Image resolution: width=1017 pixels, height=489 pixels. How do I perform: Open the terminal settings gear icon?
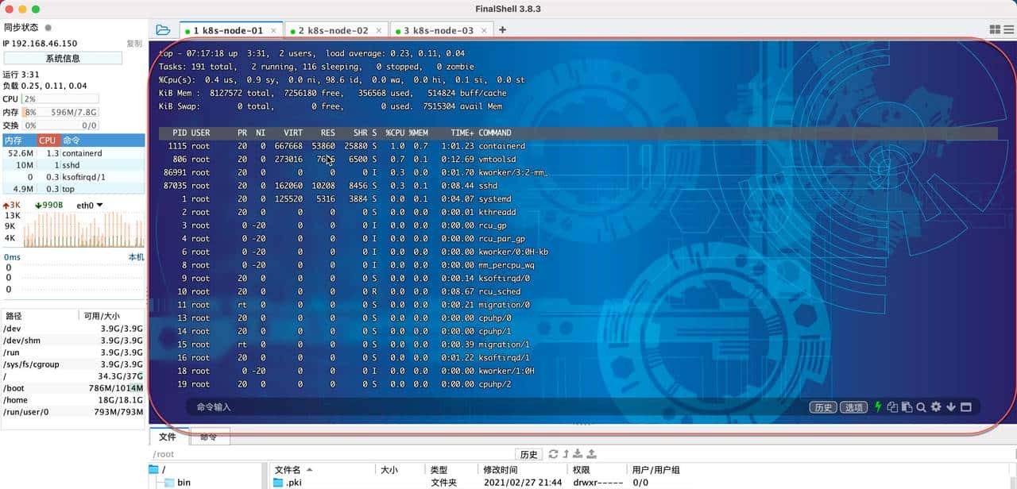pyautogui.click(x=936, y=406)
